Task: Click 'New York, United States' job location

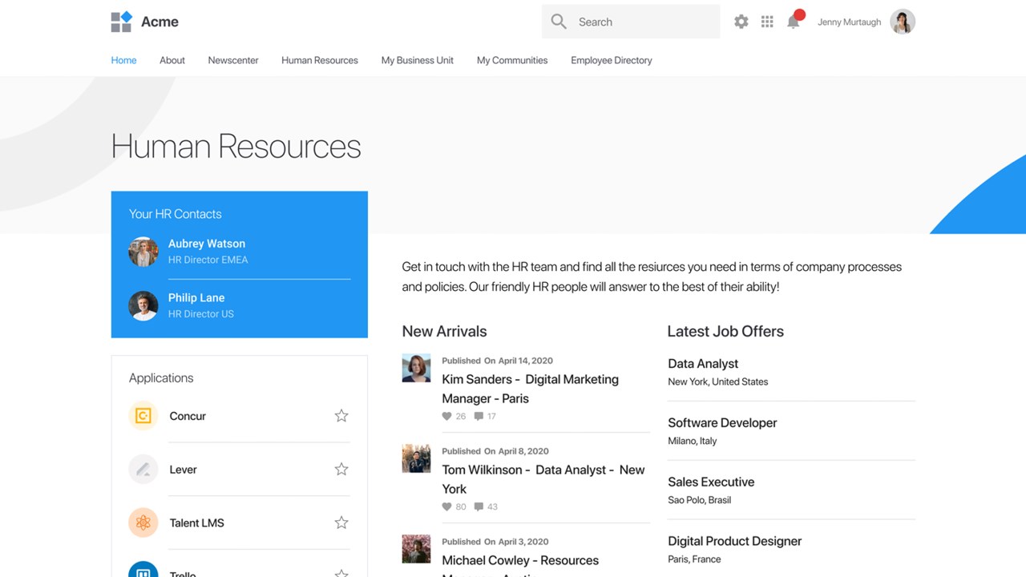Action: (x=718, y=381)
